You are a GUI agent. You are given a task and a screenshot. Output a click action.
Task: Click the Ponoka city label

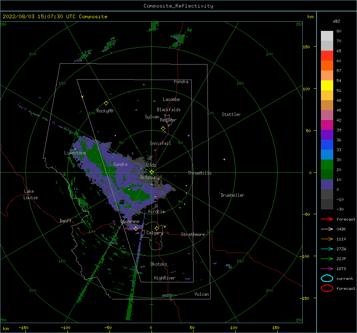coord(181,82)
